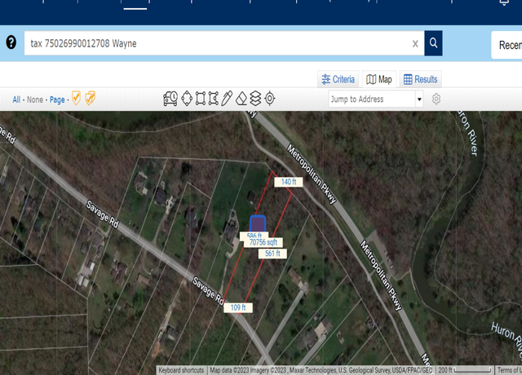Click the magnifier search button
The width and height of the screenshot is (522, 375).
click(x=433, y=43)
